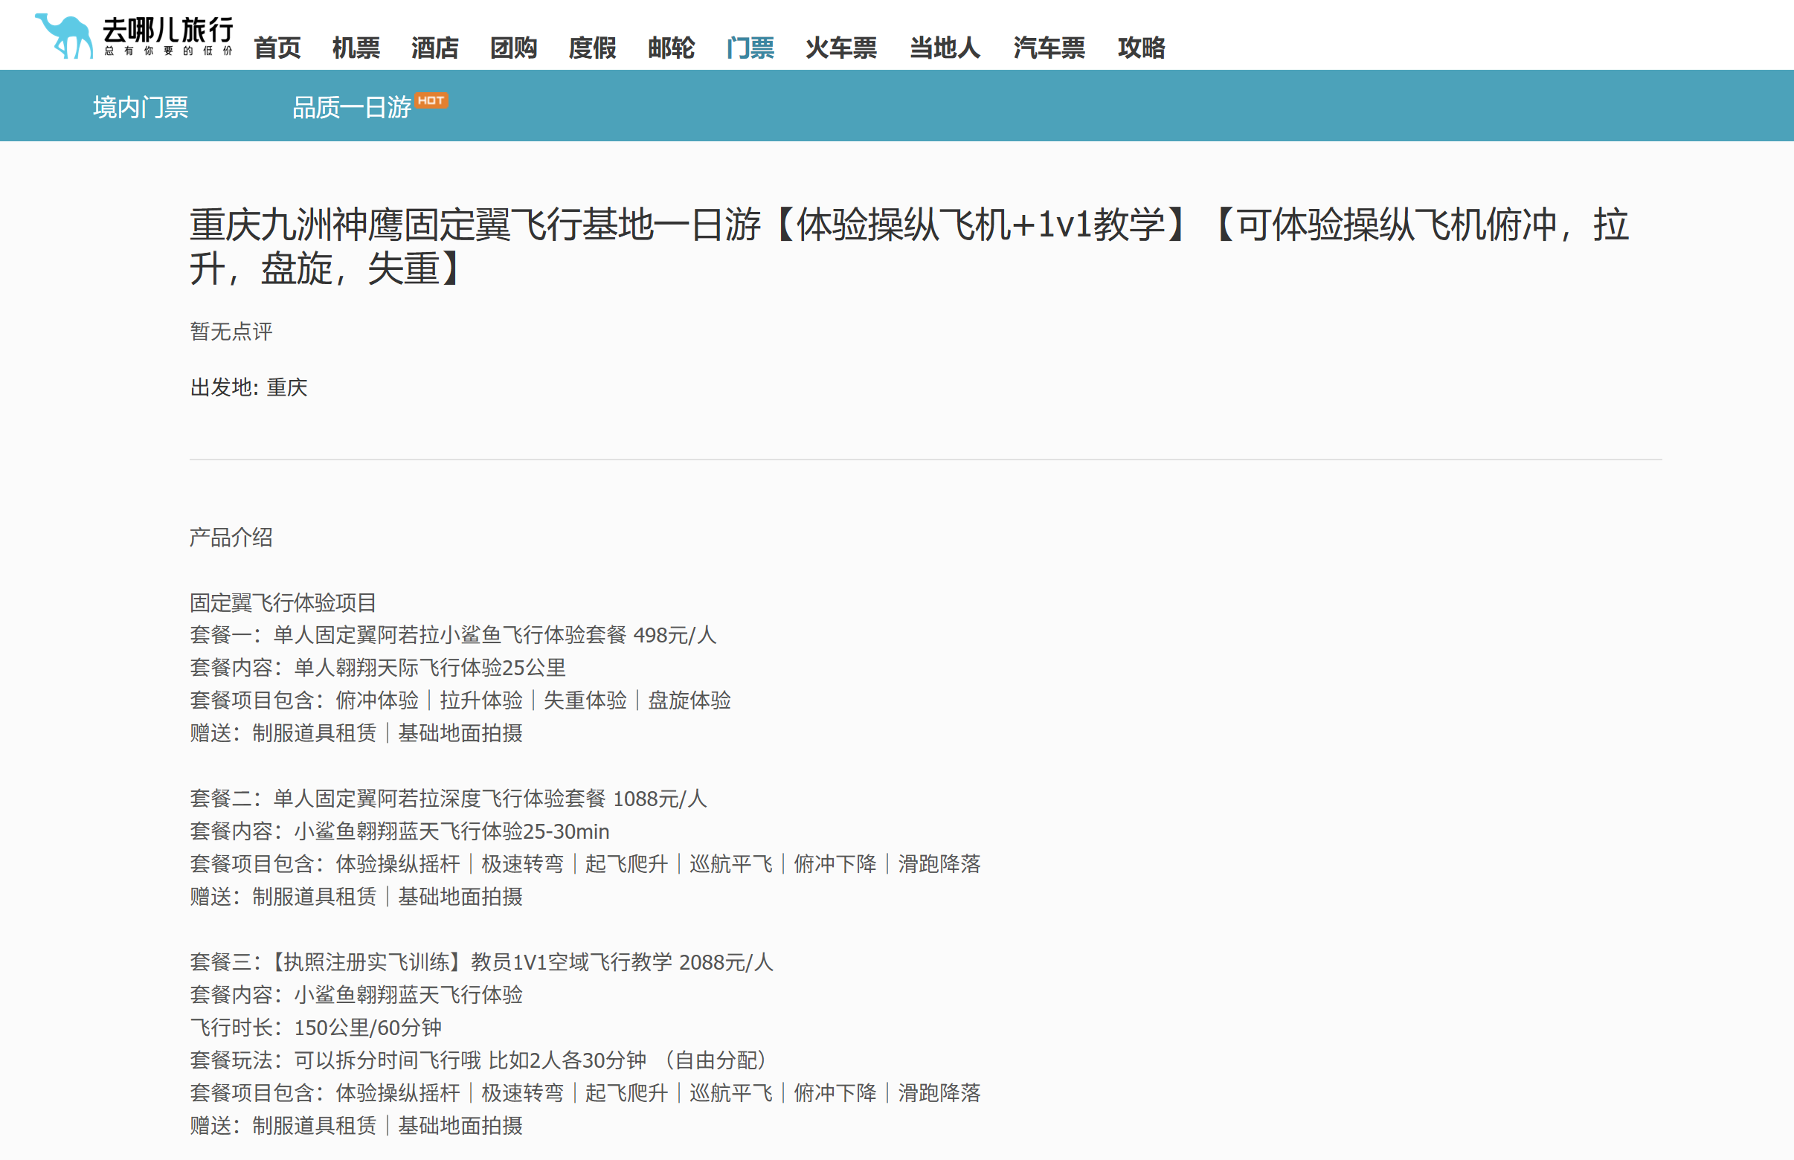Open the 度假 nav link
The height and width of the screenshot is (1160, 1794).
592,48
